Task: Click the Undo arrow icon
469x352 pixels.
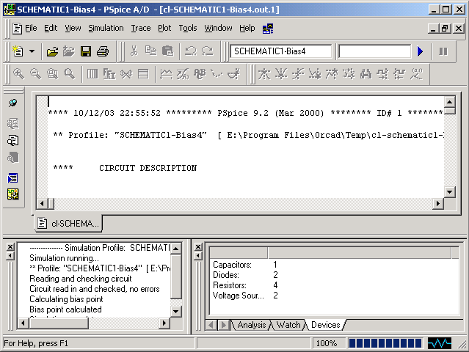Action: [191, 51]
